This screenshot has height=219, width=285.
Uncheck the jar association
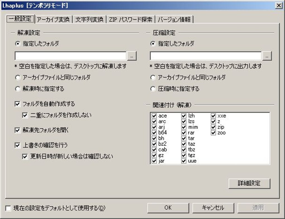pyautogui.click(x=154, y=161)
